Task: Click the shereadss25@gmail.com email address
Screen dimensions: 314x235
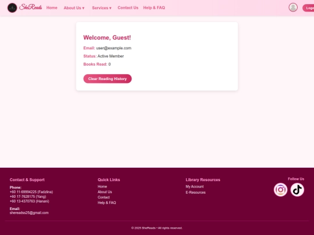Action: click(x=29, y=213)
